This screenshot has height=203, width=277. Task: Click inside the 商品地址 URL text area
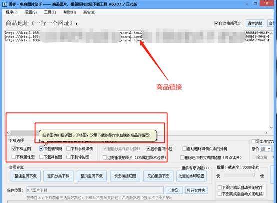click(137, 80)
